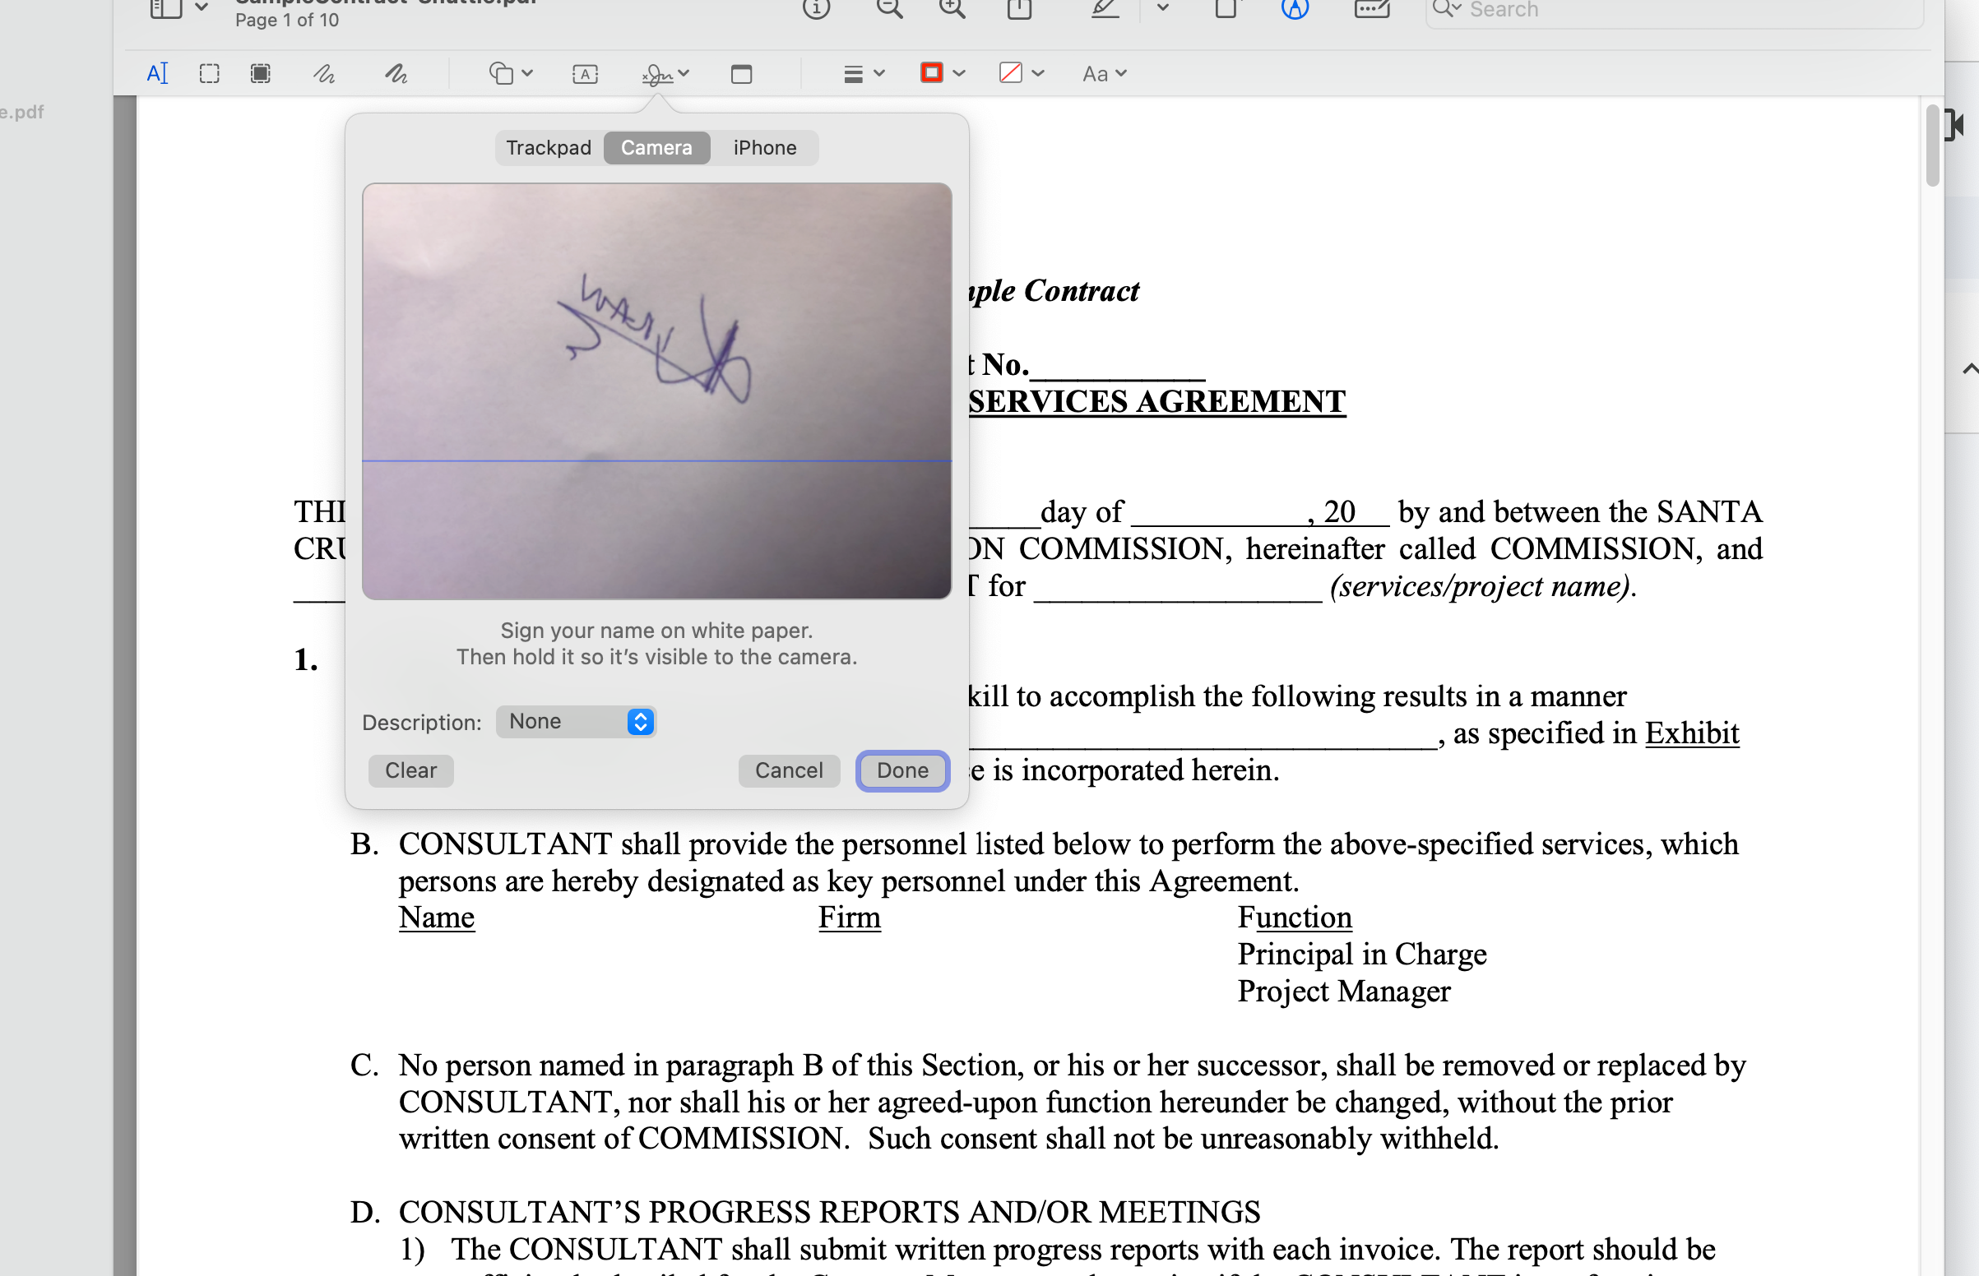Select the Camera signature tab
The image size is (1979, 1276).
tap(656, 147)
